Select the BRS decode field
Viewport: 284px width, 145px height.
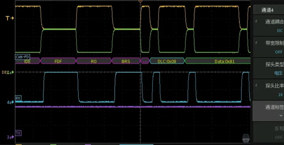pos(126,61)
